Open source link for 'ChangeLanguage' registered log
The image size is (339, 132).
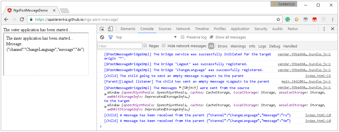tap(304, 70)
